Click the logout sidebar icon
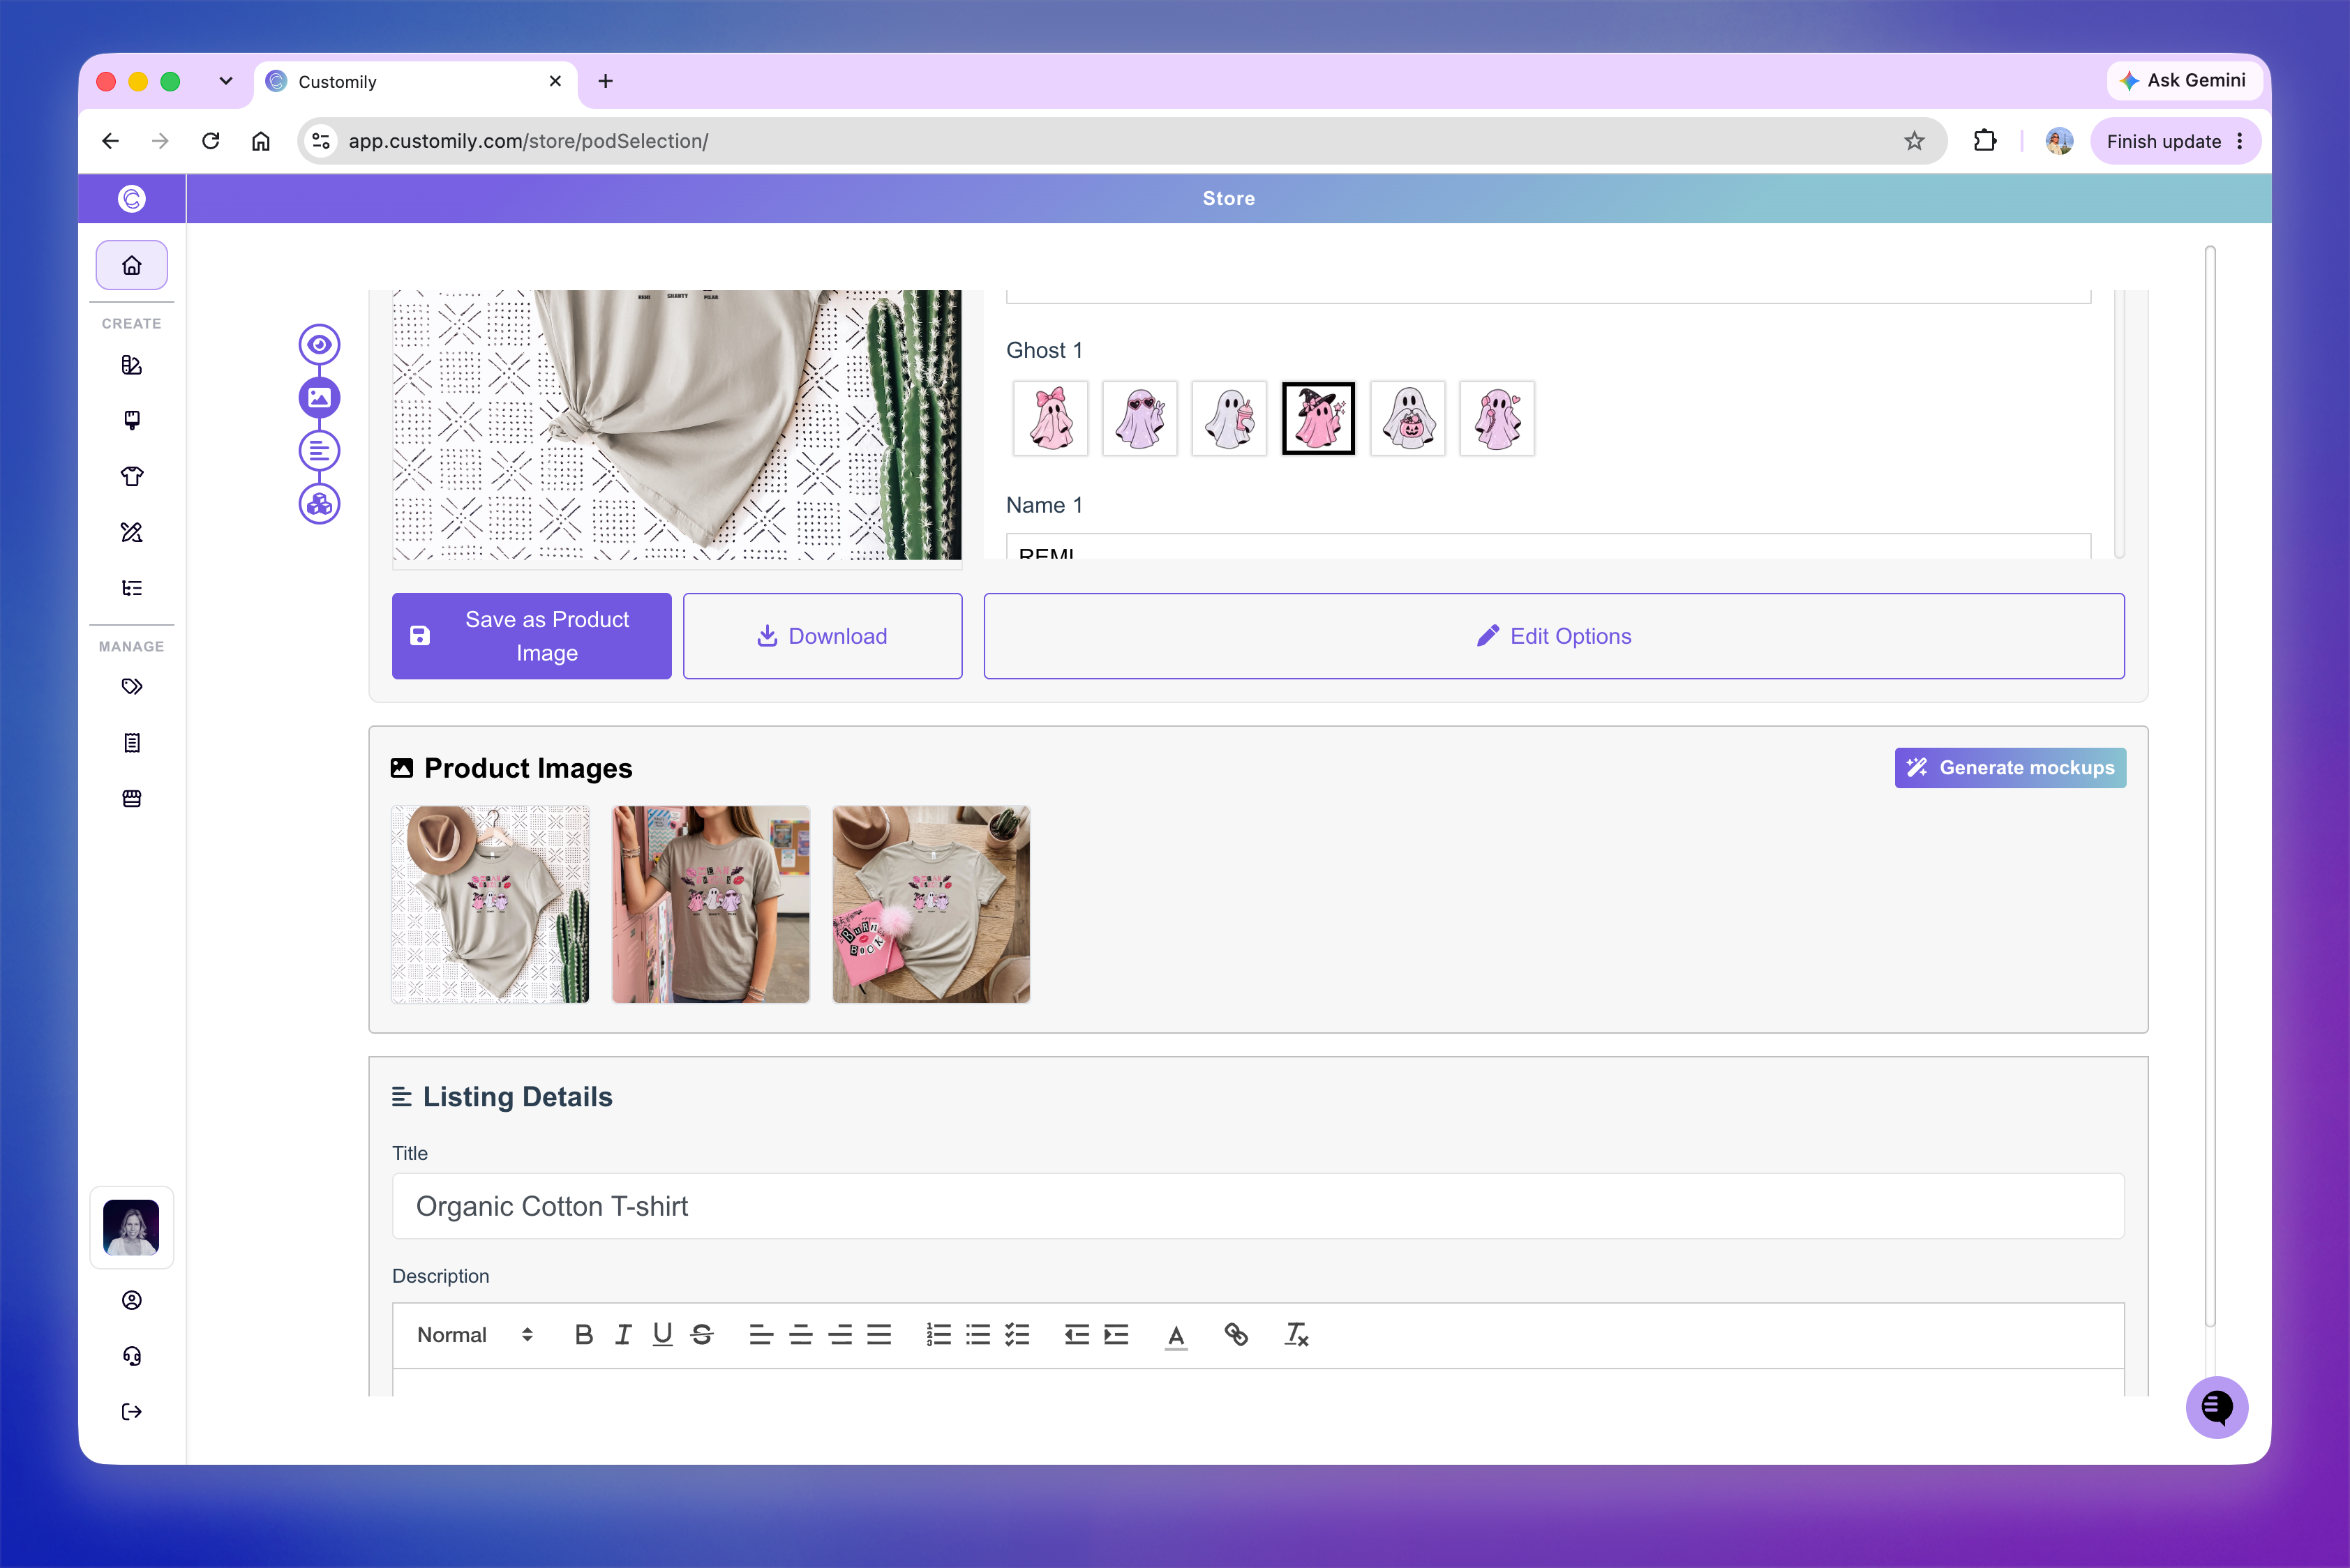 pyautogui.click(x=131, y=1412)
